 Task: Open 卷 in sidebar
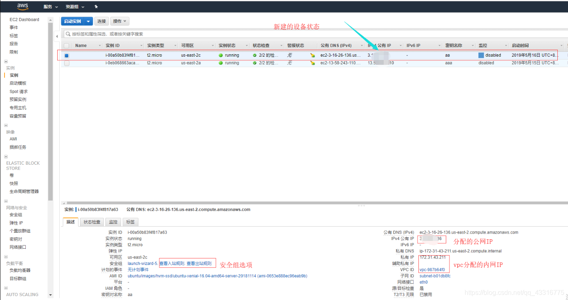(x=12, y=175)
